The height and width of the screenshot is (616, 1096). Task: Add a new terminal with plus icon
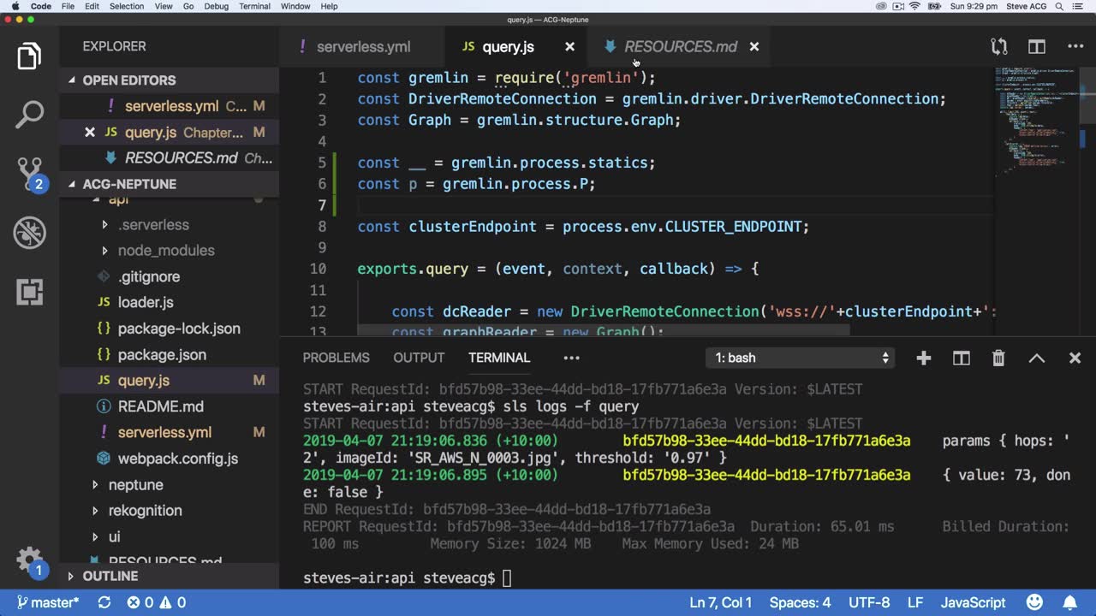point(923,358)
